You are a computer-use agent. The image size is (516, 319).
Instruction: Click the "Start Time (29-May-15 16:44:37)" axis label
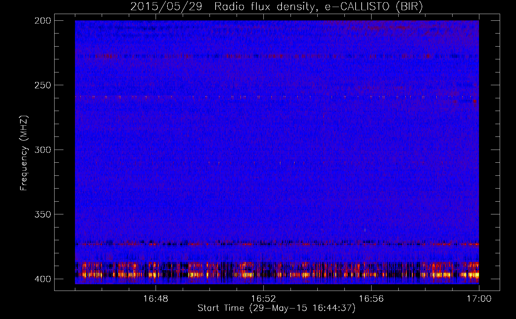click(276, 308)
